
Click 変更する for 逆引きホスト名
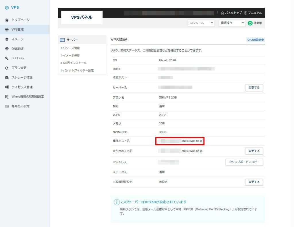(x=254, y=151)
